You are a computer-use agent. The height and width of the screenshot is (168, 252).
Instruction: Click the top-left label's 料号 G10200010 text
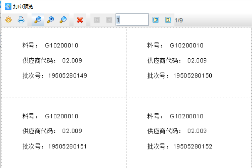point(50,46)
